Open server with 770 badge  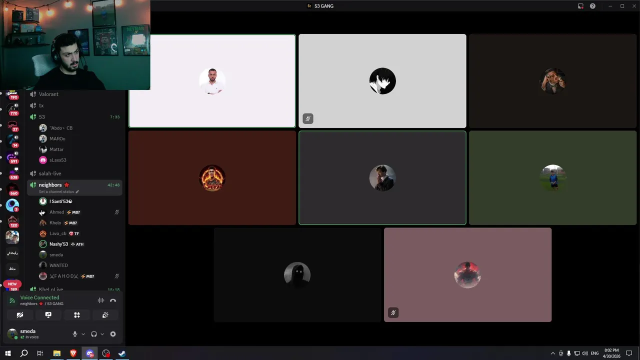pos(12,109)
